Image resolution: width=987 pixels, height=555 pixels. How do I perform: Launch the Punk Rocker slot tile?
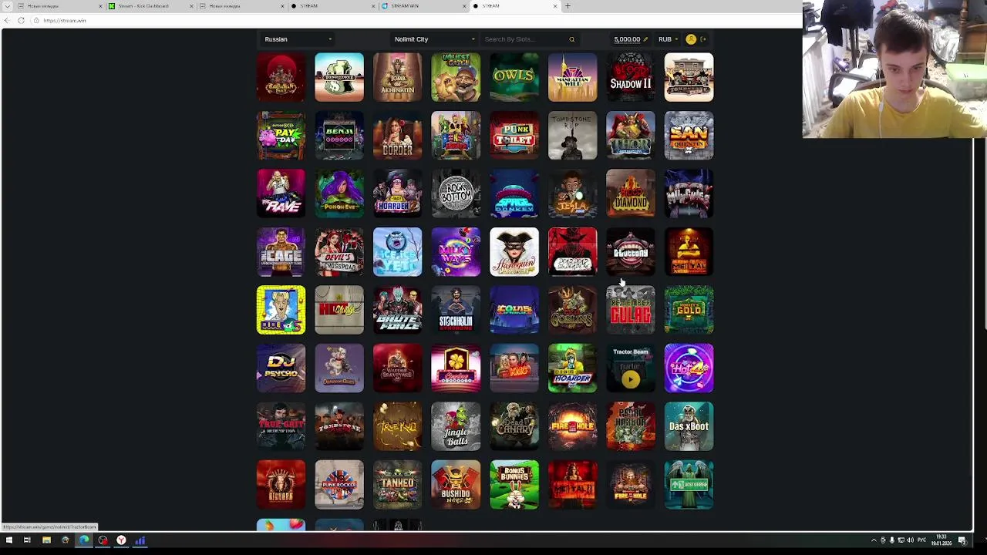tap(339, 485)
